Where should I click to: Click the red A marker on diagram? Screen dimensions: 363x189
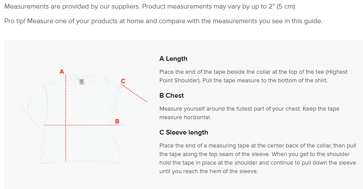click(x=62, y=71)
